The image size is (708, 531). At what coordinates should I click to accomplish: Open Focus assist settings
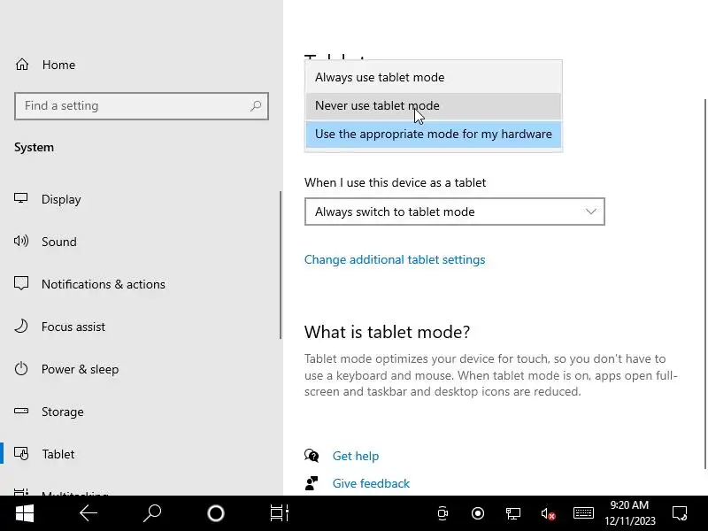pos(73,327)
